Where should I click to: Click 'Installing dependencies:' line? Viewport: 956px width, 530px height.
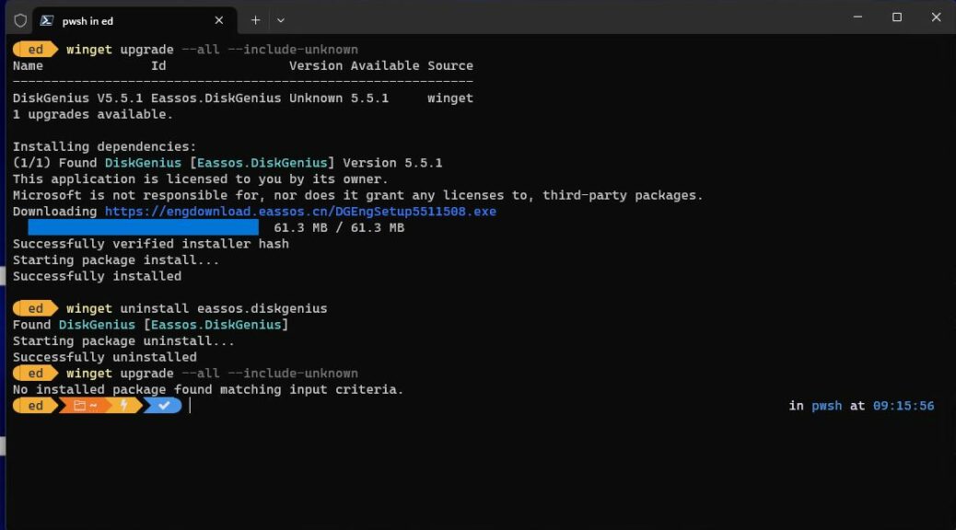coord(104,147)
